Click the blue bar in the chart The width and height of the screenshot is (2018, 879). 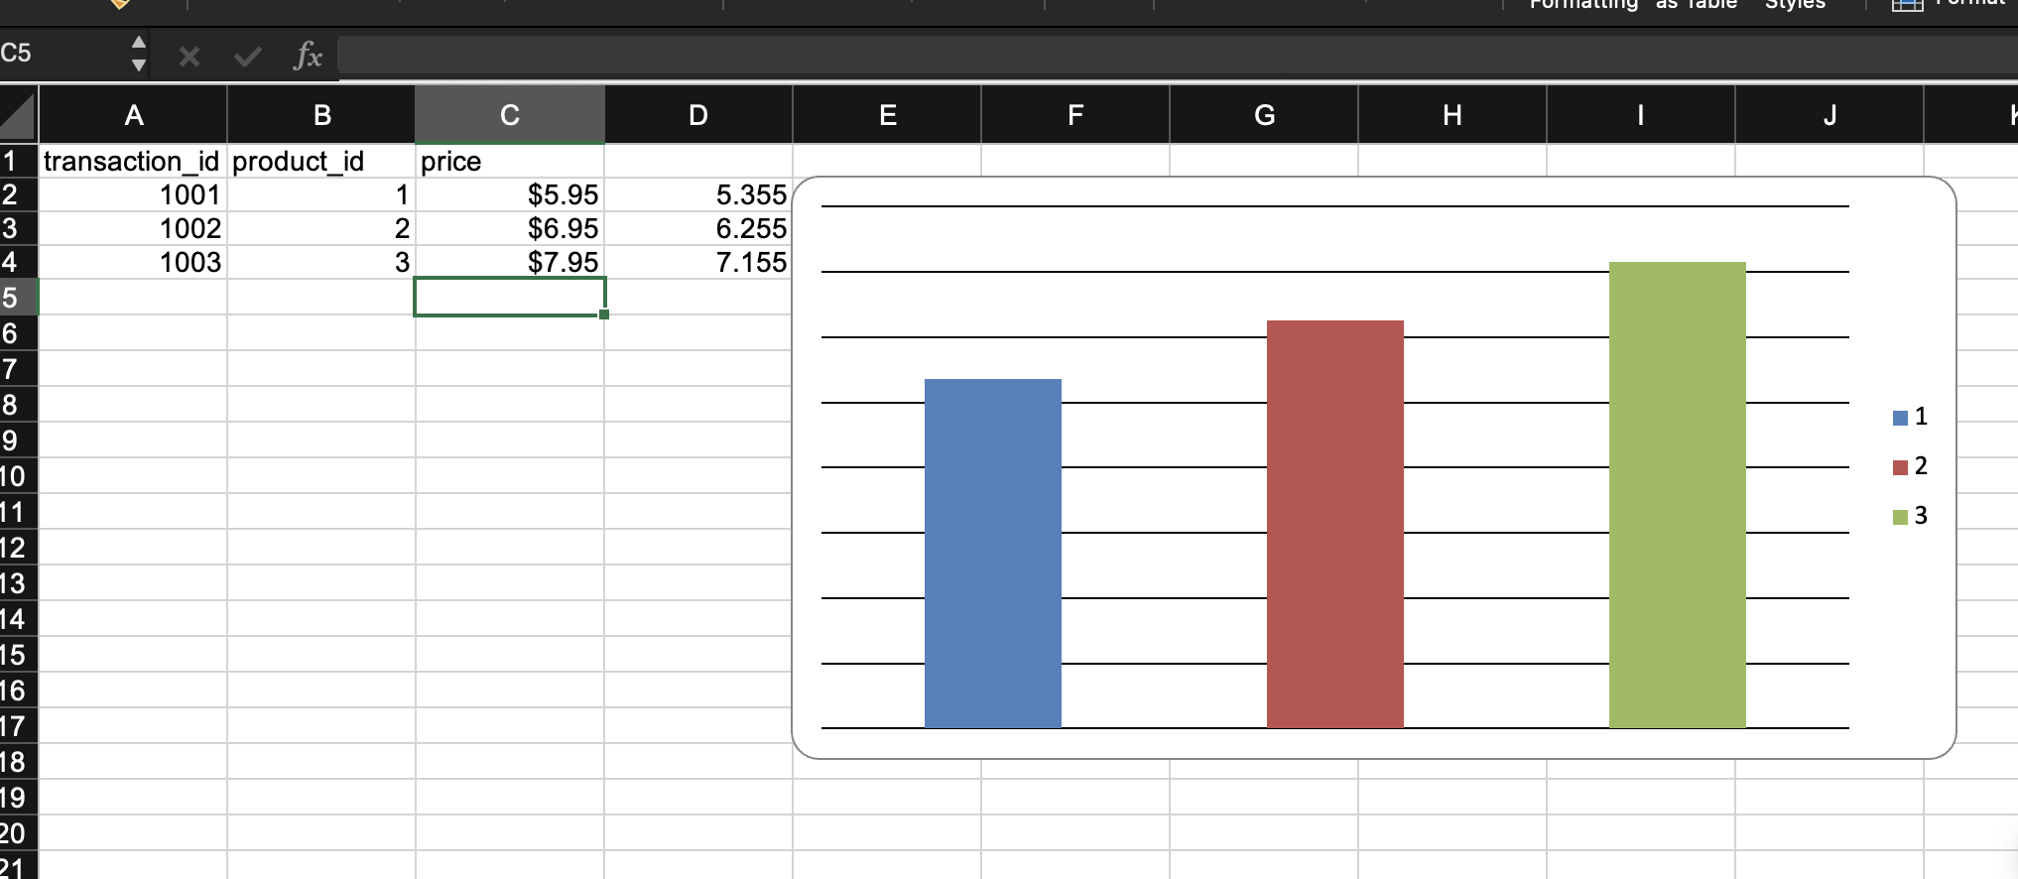pyautogui.click(x=993, y=554)
